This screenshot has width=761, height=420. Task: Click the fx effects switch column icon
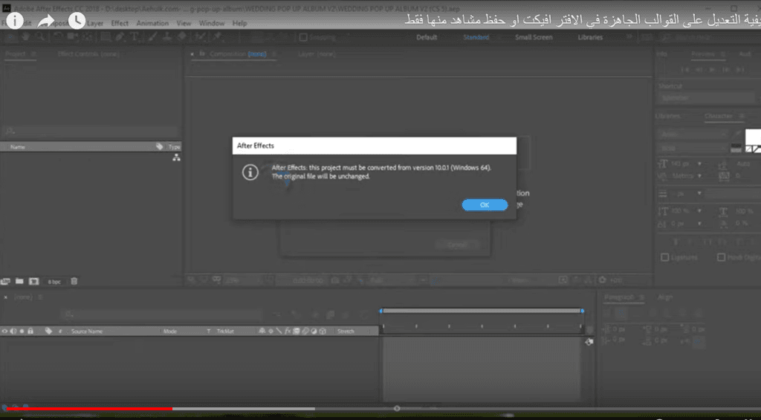288,331
